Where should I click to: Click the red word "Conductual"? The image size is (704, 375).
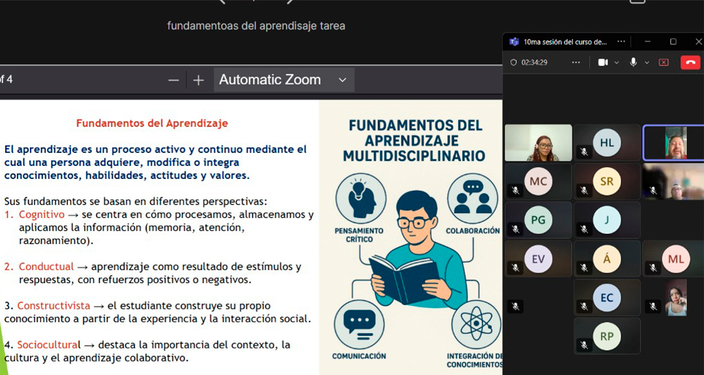pyautogui.click(x=46, y=266)
